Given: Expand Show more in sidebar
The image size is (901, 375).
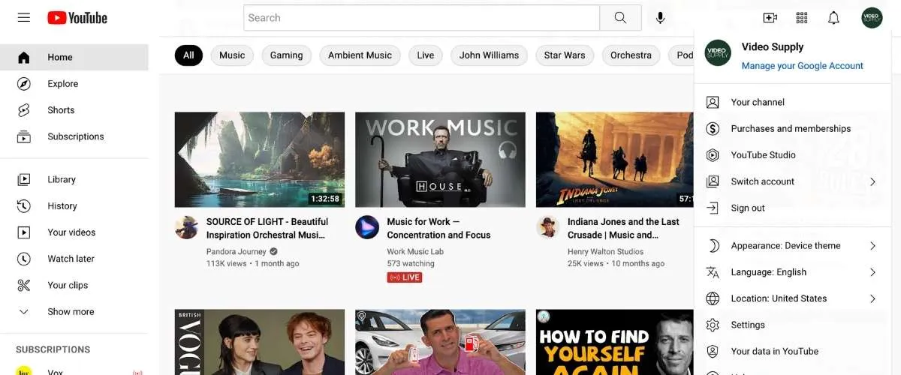Looking at the screenshot, I should coord(74,311).
